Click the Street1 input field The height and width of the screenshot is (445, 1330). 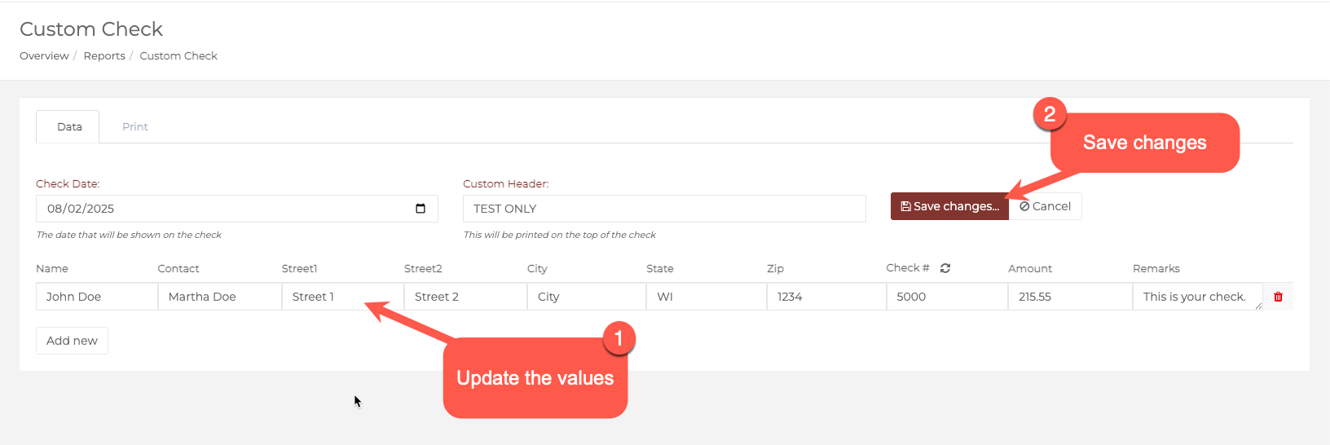[343, 297]
